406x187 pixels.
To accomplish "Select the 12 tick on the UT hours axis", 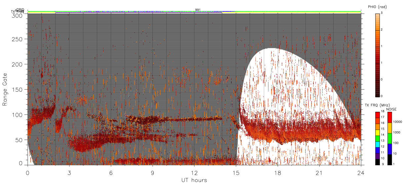I will (x=194, y=172).
